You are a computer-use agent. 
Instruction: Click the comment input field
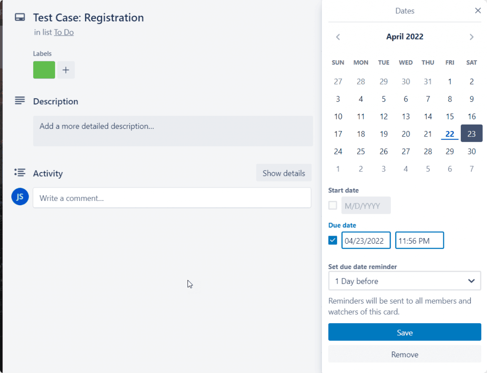[x=171, y=198]
